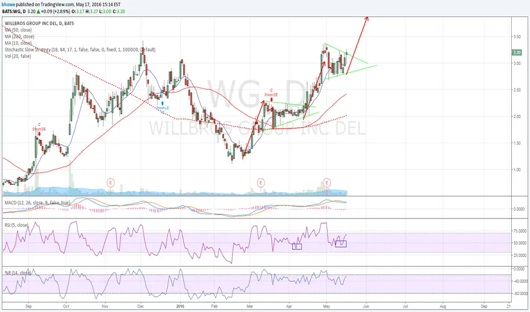
Task: Click the C:3.20 close value
Action: click(x=119, y=11)
